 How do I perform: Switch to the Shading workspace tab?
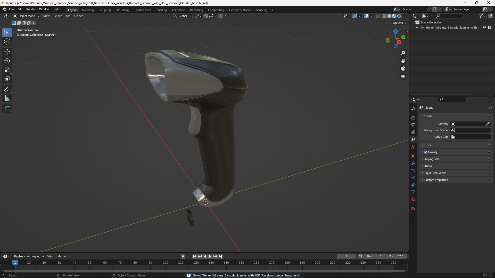161,10
